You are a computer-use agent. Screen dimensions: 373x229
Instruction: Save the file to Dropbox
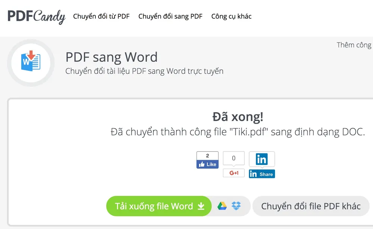pos(236,206)
